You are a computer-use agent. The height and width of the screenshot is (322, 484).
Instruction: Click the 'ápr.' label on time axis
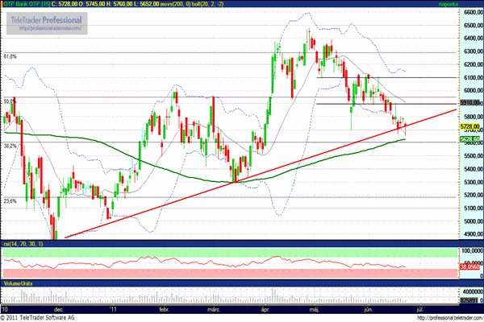pyautogui.click(x=266, y=308)
